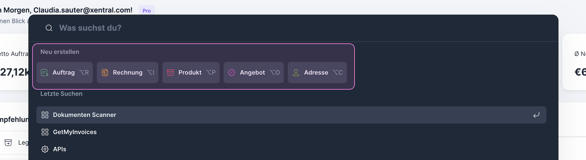This screenshot has width=586, height=160.
Task: Click the Pro plan badge
Action: point(147,11)
